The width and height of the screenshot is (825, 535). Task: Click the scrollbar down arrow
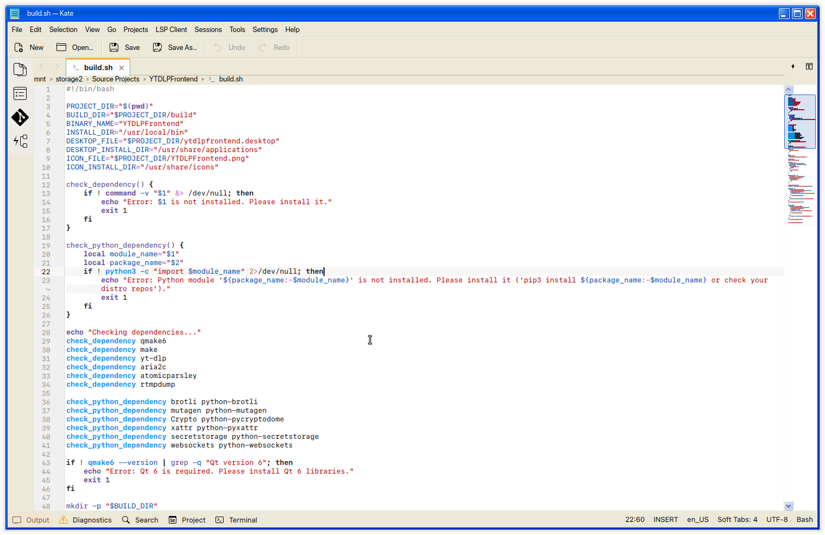click(x=789, y=506)
